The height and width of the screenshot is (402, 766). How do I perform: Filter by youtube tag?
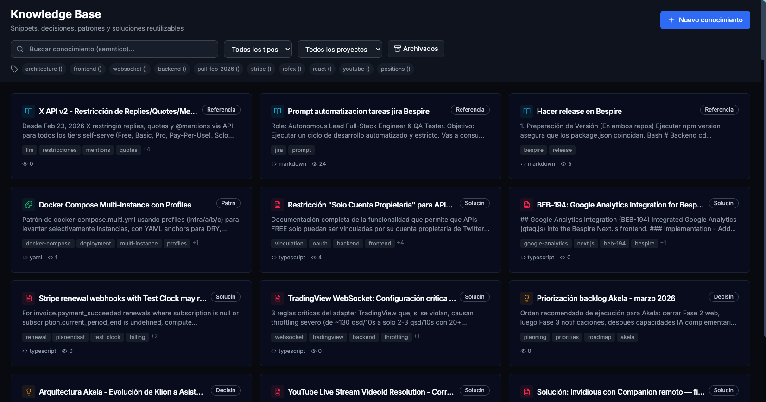pos(356,69)
